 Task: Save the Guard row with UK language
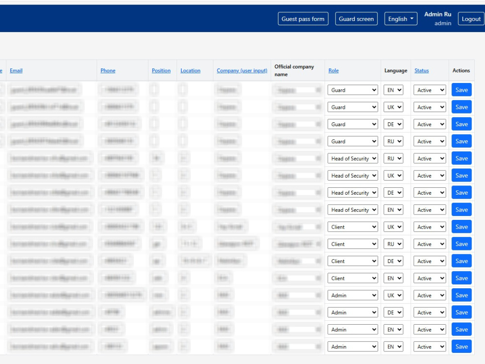tap(462, 107)
